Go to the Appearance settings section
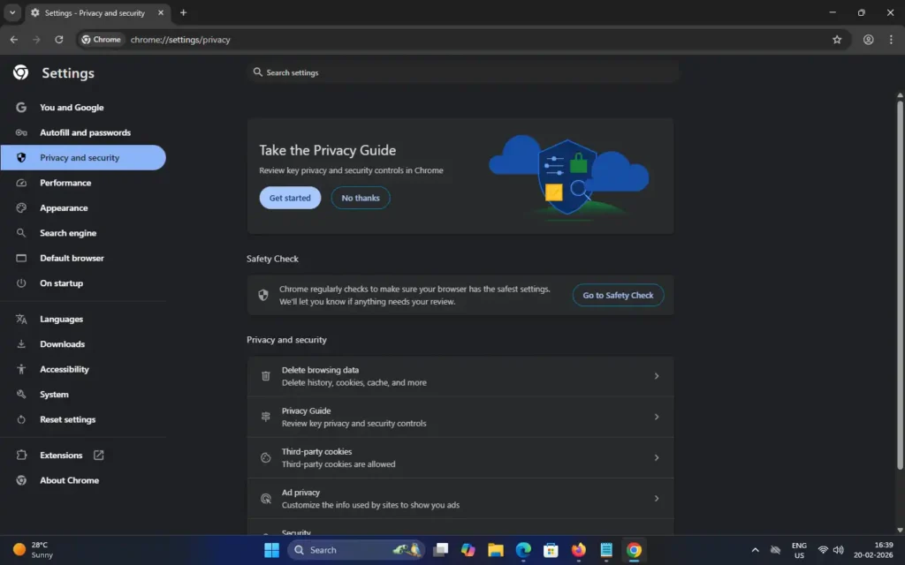Screen dimensions: 905x565 pos(64,208)
